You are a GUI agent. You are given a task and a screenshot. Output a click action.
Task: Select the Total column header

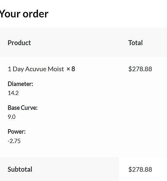[135, 43]
